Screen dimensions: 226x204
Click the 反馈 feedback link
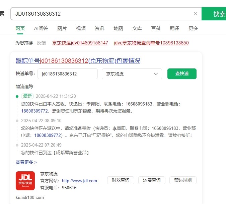(41, 43)
